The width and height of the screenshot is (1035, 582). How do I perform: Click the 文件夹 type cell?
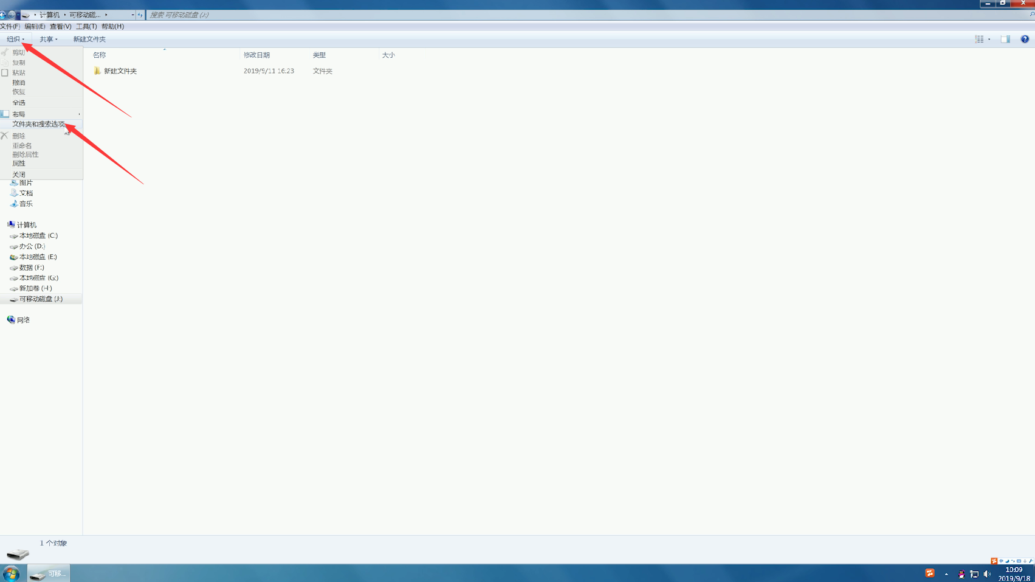click(x=322, y=71)
